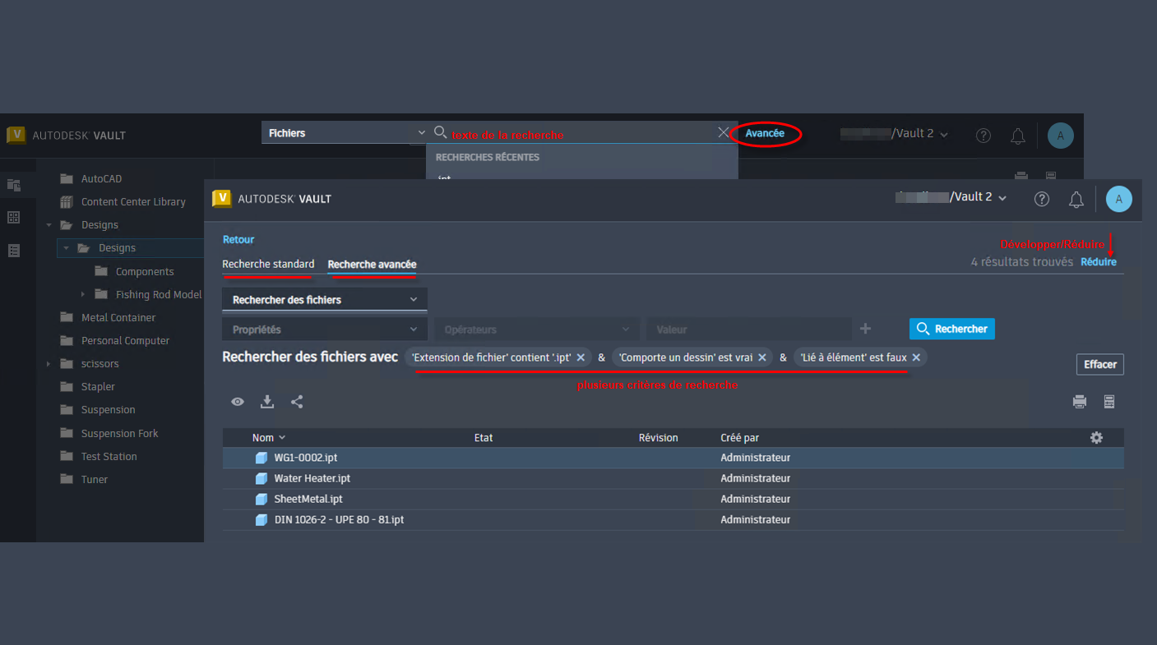Remove the 'Extension de fichier' contient '.ipt' criterion

pos(581,357)
